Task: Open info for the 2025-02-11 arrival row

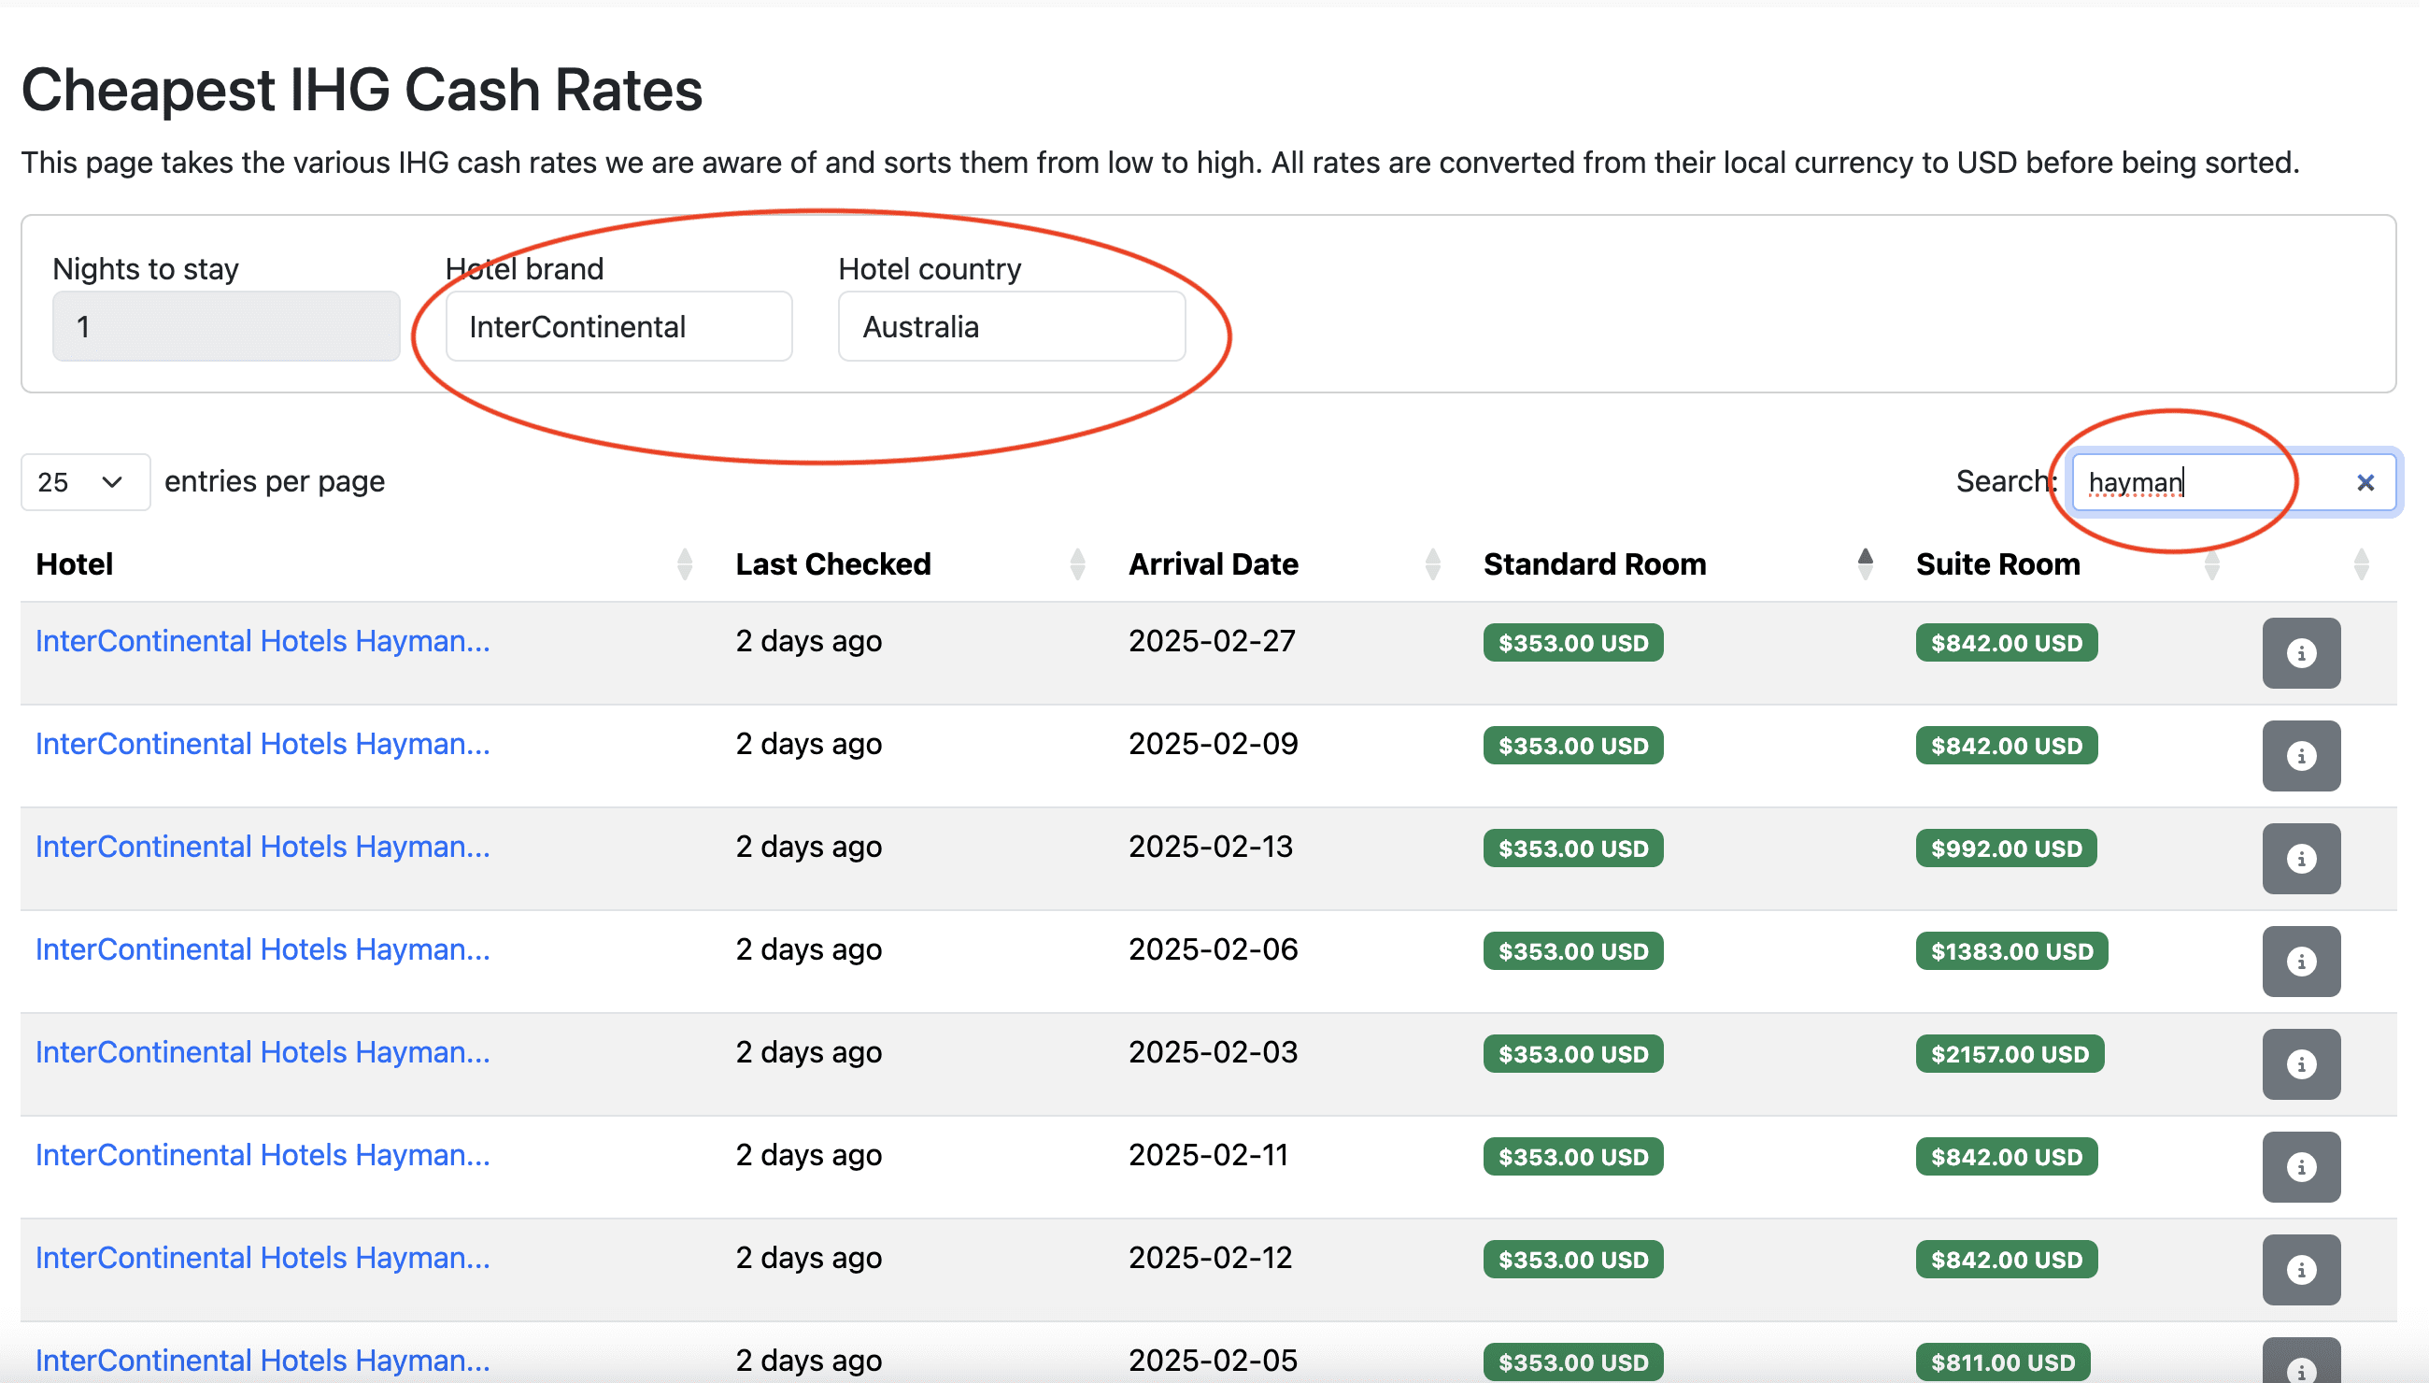Action: pos(2301,1166)
